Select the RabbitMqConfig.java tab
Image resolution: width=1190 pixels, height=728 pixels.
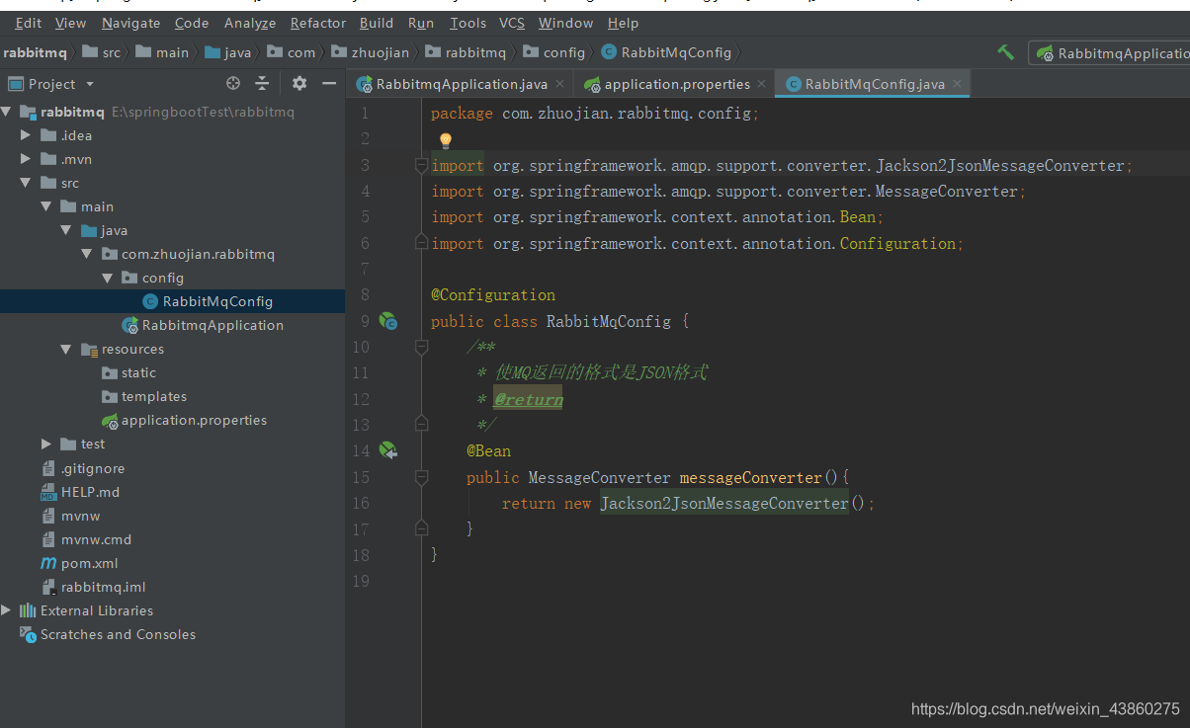point(874,84)
